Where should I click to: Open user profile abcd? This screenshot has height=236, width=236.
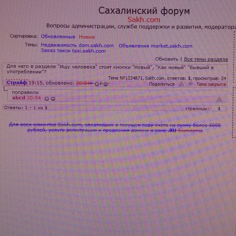tap(18, 98)
